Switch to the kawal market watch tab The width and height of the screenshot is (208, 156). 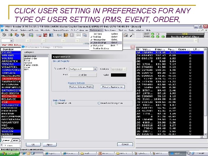coord(6,140)
